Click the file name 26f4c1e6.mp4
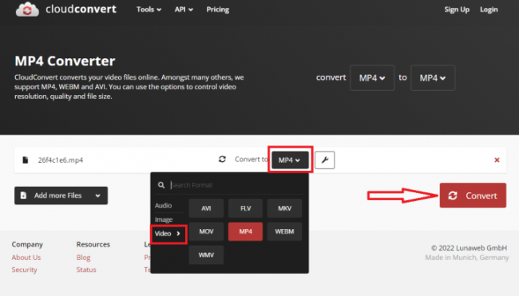 click(x=61, y=160)
